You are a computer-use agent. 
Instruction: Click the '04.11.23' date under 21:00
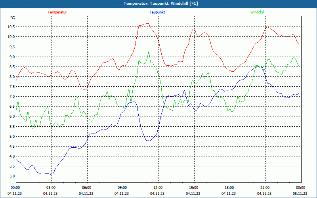click(264, 194)
